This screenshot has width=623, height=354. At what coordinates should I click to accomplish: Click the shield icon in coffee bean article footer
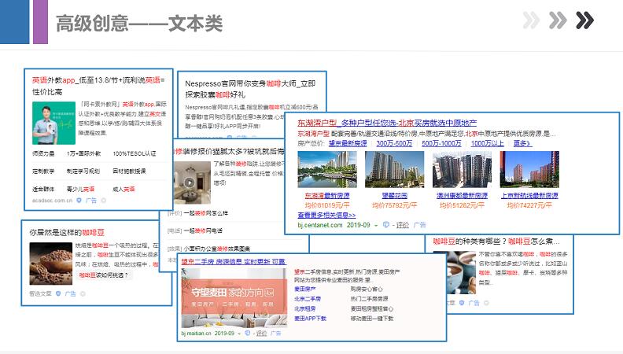point(58,293)
